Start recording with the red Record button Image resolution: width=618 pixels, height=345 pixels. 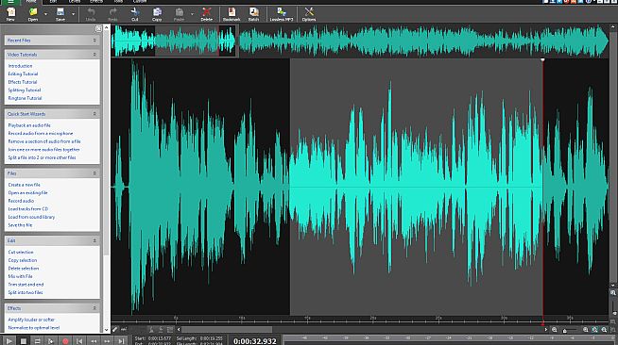tap(65, 340)
